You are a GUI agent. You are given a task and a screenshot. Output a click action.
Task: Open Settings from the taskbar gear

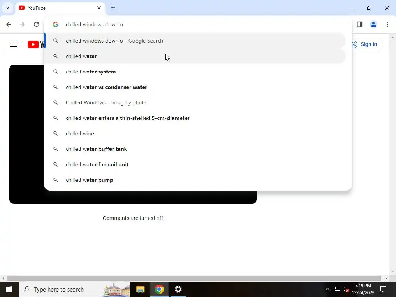(x=178, y=289)
